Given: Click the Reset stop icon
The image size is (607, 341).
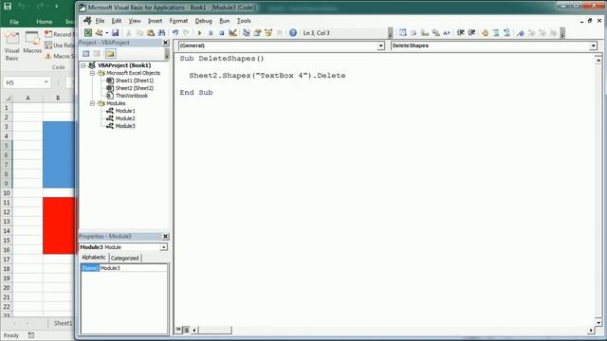Looking at the screenshot, I should click(x=221, y=33).
